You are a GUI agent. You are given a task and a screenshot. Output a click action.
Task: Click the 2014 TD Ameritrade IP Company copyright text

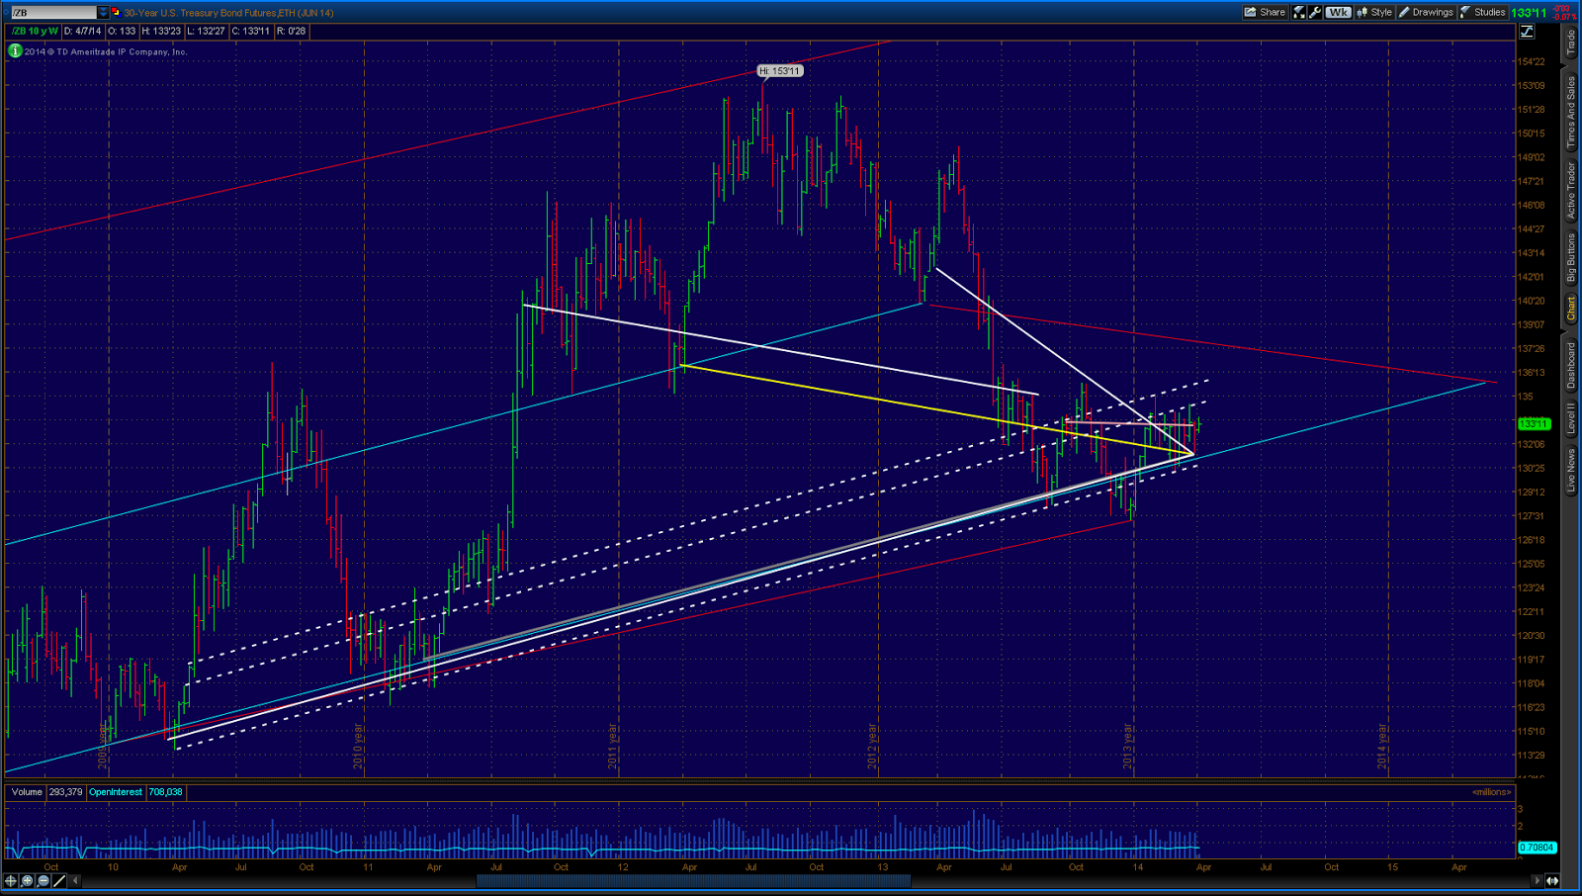coord(106,51)
